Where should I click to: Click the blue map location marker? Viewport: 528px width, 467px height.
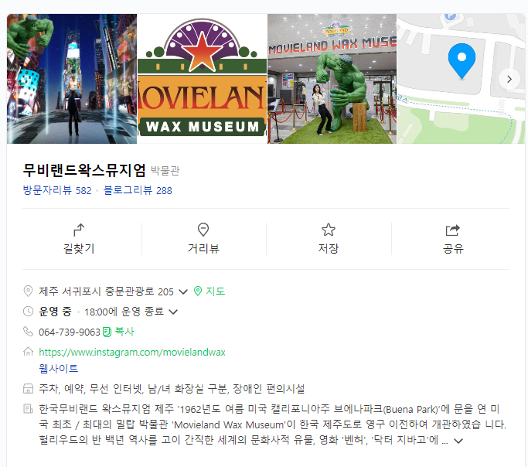(x=462, y=61)
